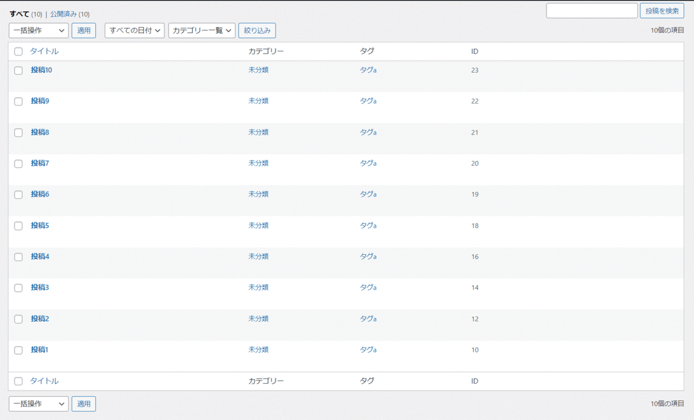Open the post titled 投稿5

tap(40, 225)
